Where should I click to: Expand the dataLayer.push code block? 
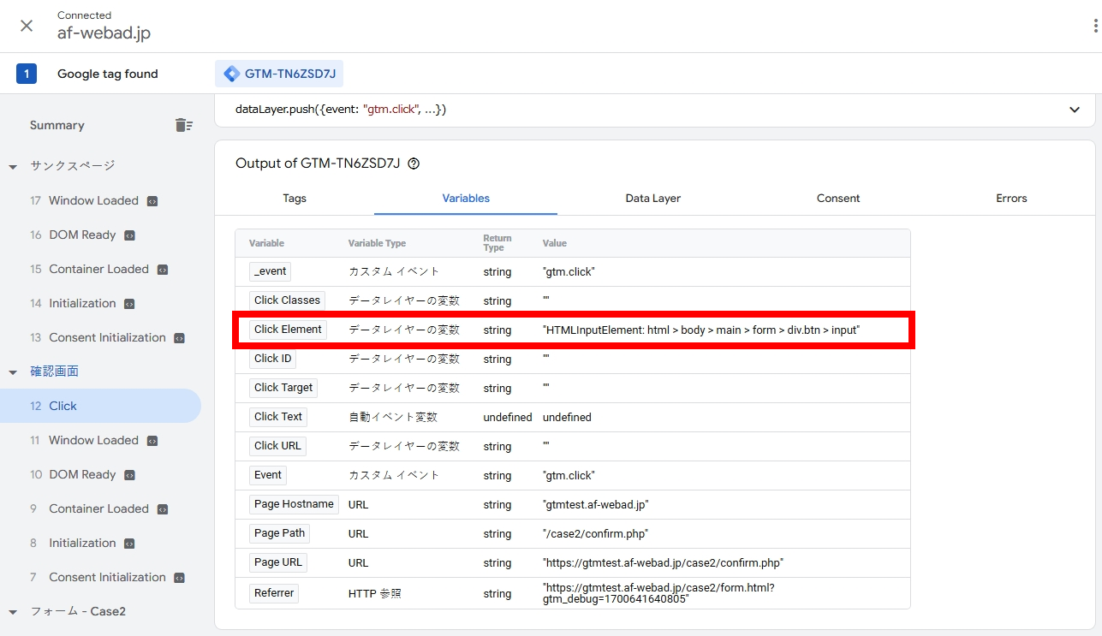(x=1074, y=110)
